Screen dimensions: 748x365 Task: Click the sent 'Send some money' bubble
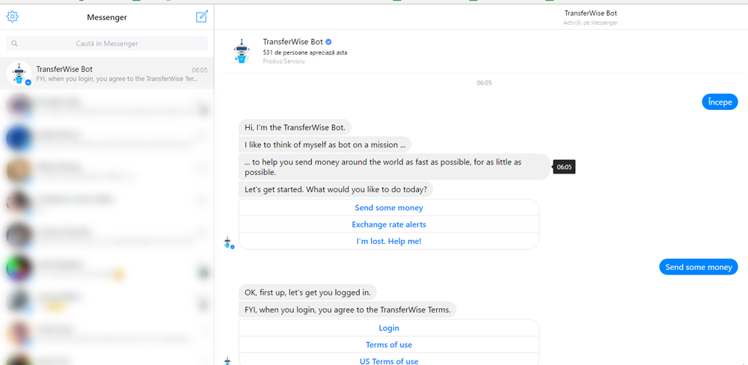tap(698, 267)
